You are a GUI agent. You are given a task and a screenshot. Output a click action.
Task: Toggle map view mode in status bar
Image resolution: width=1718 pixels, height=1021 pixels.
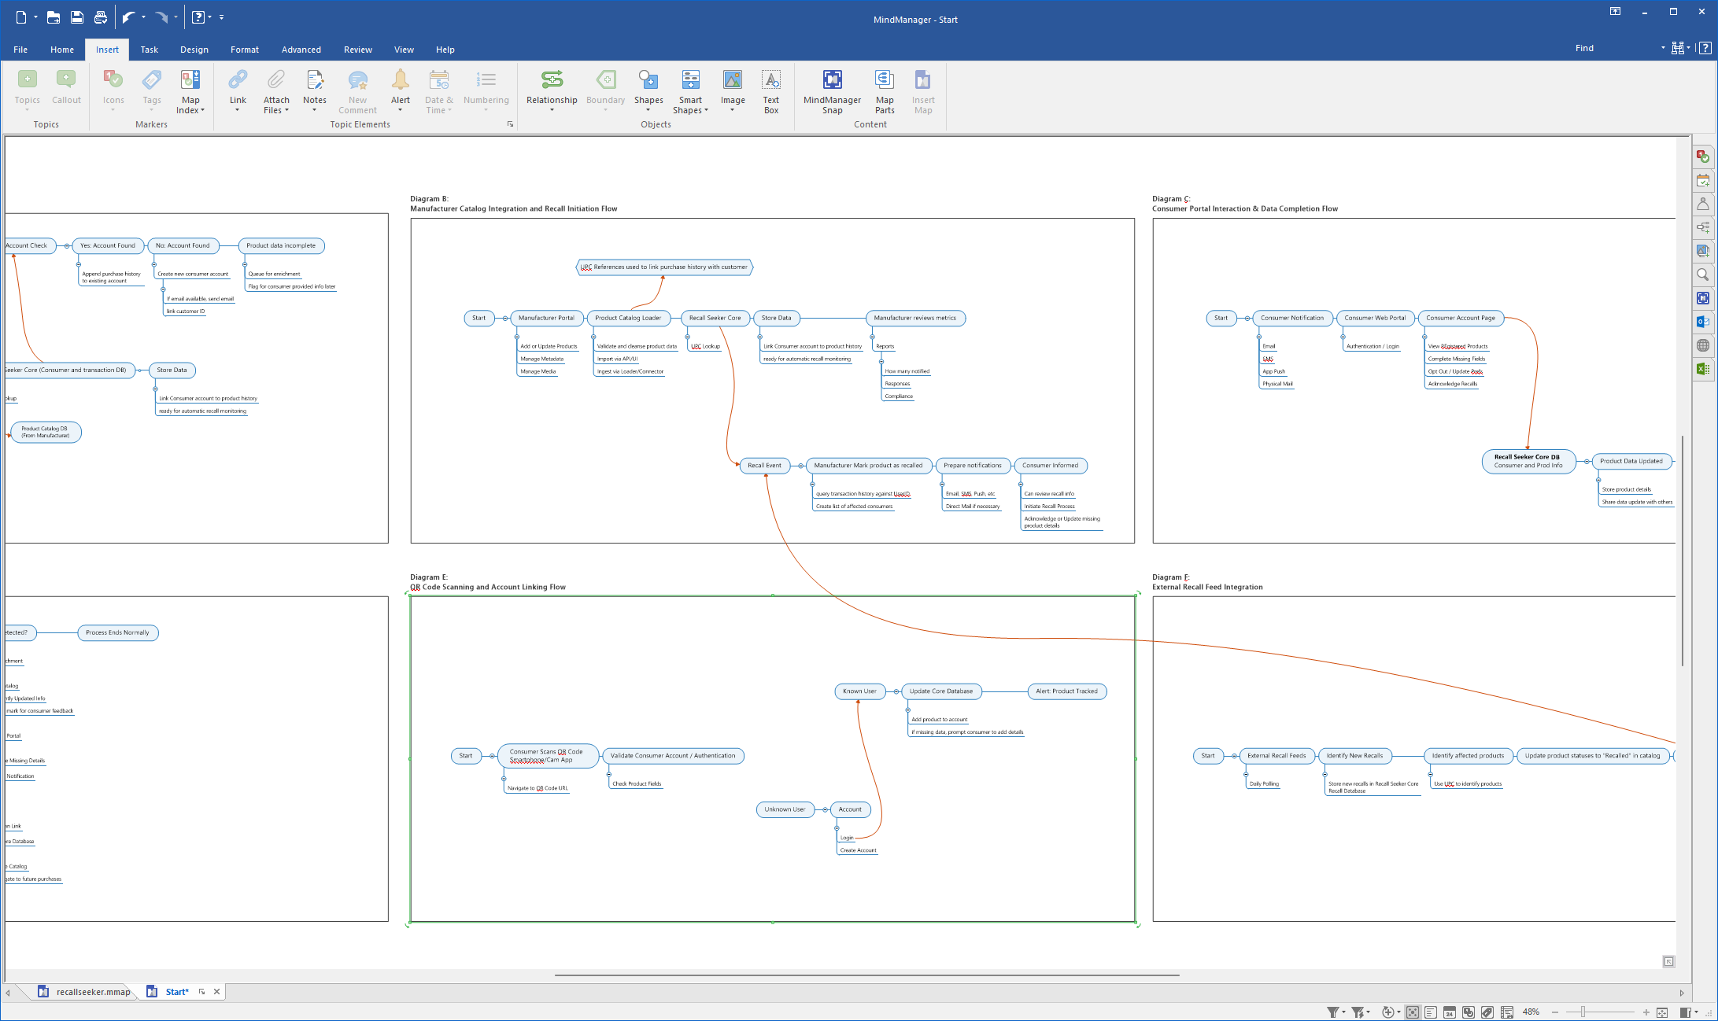pyautogui.click(x=1413, y=1012)
